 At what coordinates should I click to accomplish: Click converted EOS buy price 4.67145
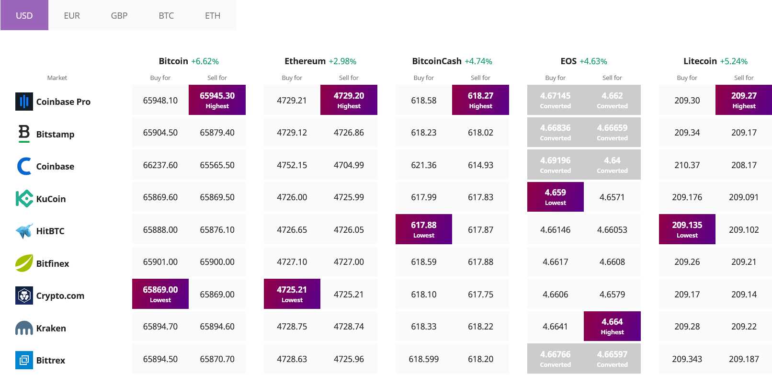(556, 100)
